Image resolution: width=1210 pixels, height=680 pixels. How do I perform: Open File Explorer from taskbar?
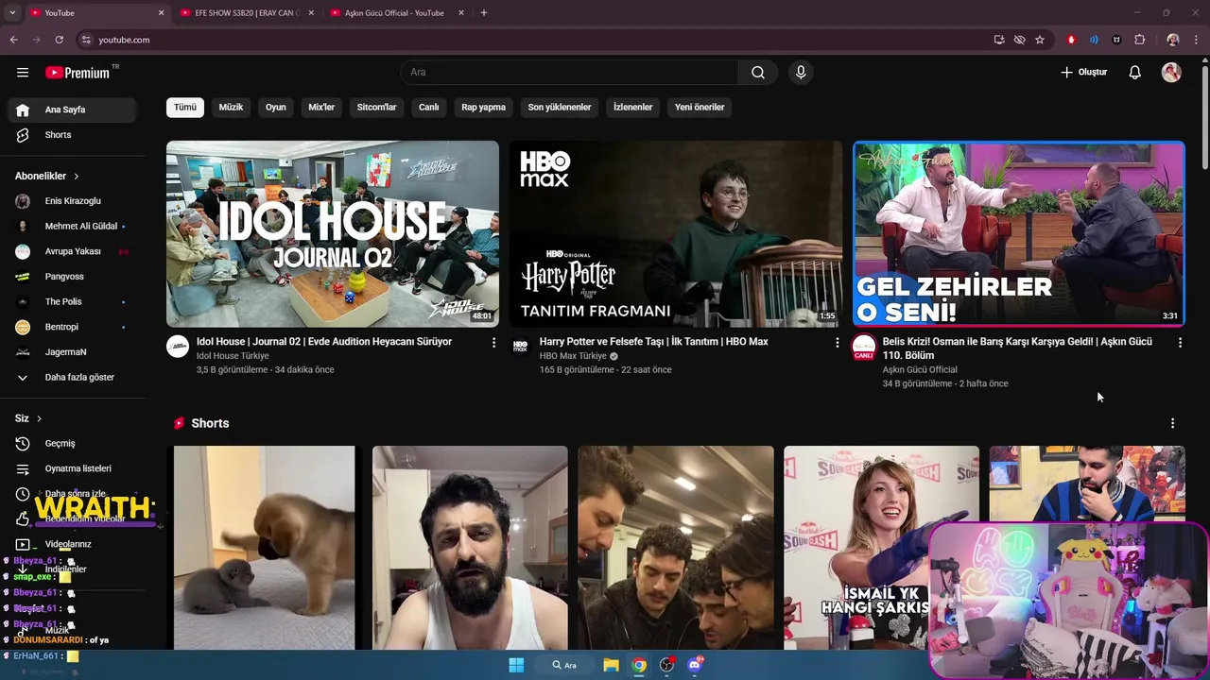(611, 665)
